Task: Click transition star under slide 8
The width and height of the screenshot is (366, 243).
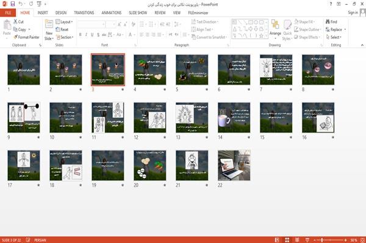Action: click(333, 90)
